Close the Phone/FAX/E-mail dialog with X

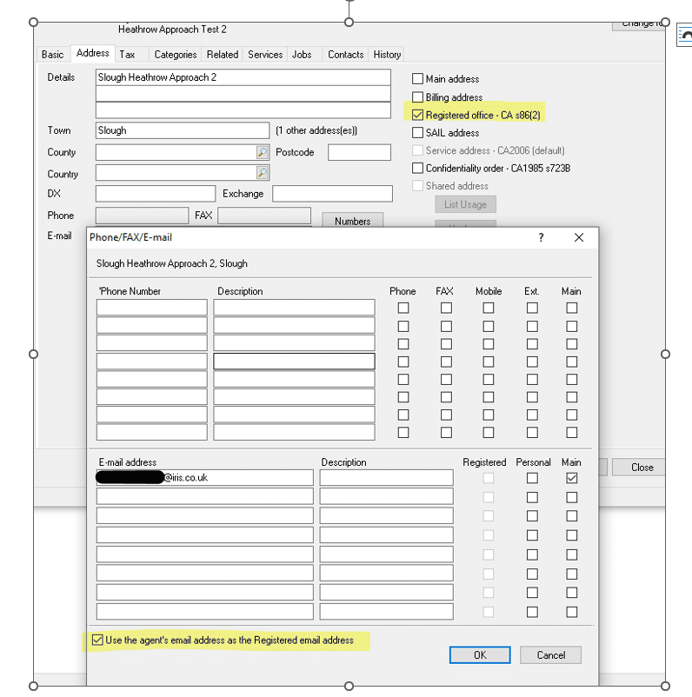click(x=579, y=237)
